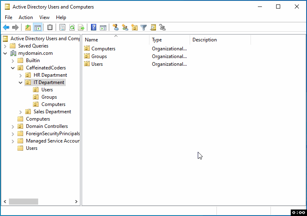Collapse the mydomain.com node
The image size is (307, 216).
tap(5, 53)
